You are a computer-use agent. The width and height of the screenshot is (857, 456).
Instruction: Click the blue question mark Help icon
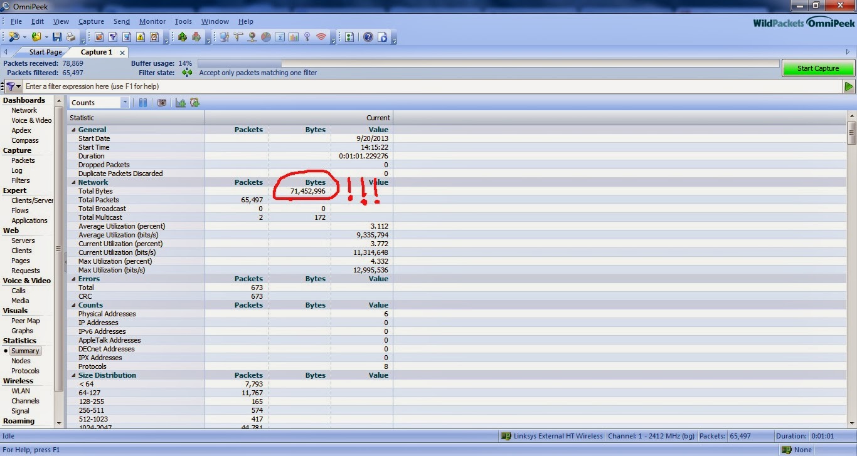pos(368,37)
